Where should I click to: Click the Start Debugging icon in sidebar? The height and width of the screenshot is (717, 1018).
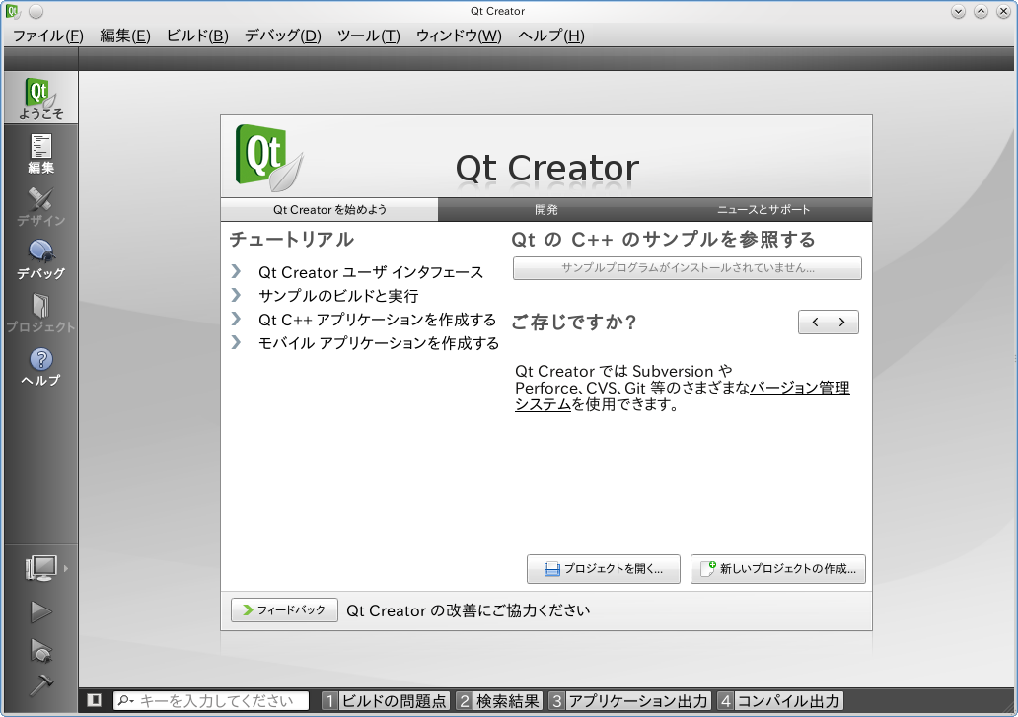click(40, 651)
